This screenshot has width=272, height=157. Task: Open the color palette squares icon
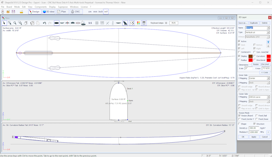pyautogui.click(x=138, y=23)
